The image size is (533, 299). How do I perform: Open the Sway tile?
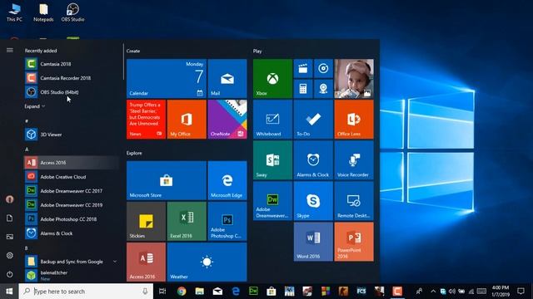(272, 160)
